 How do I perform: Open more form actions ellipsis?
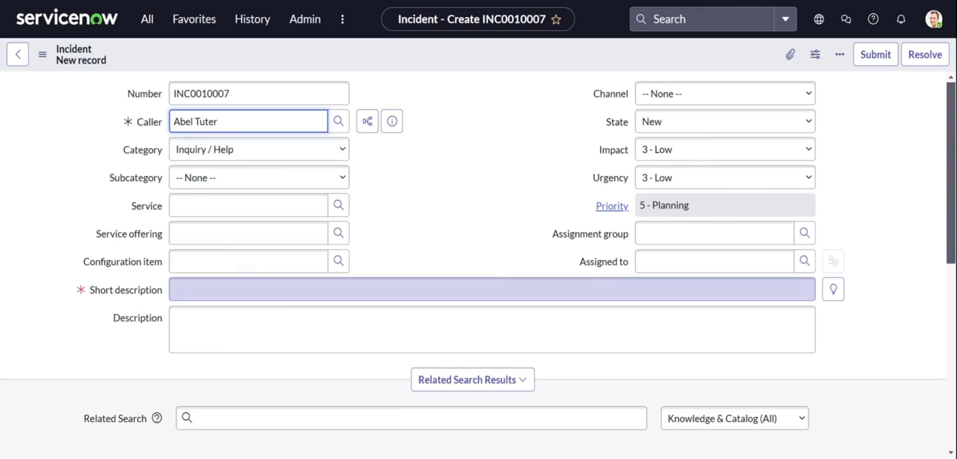click(x=840, y=54)
